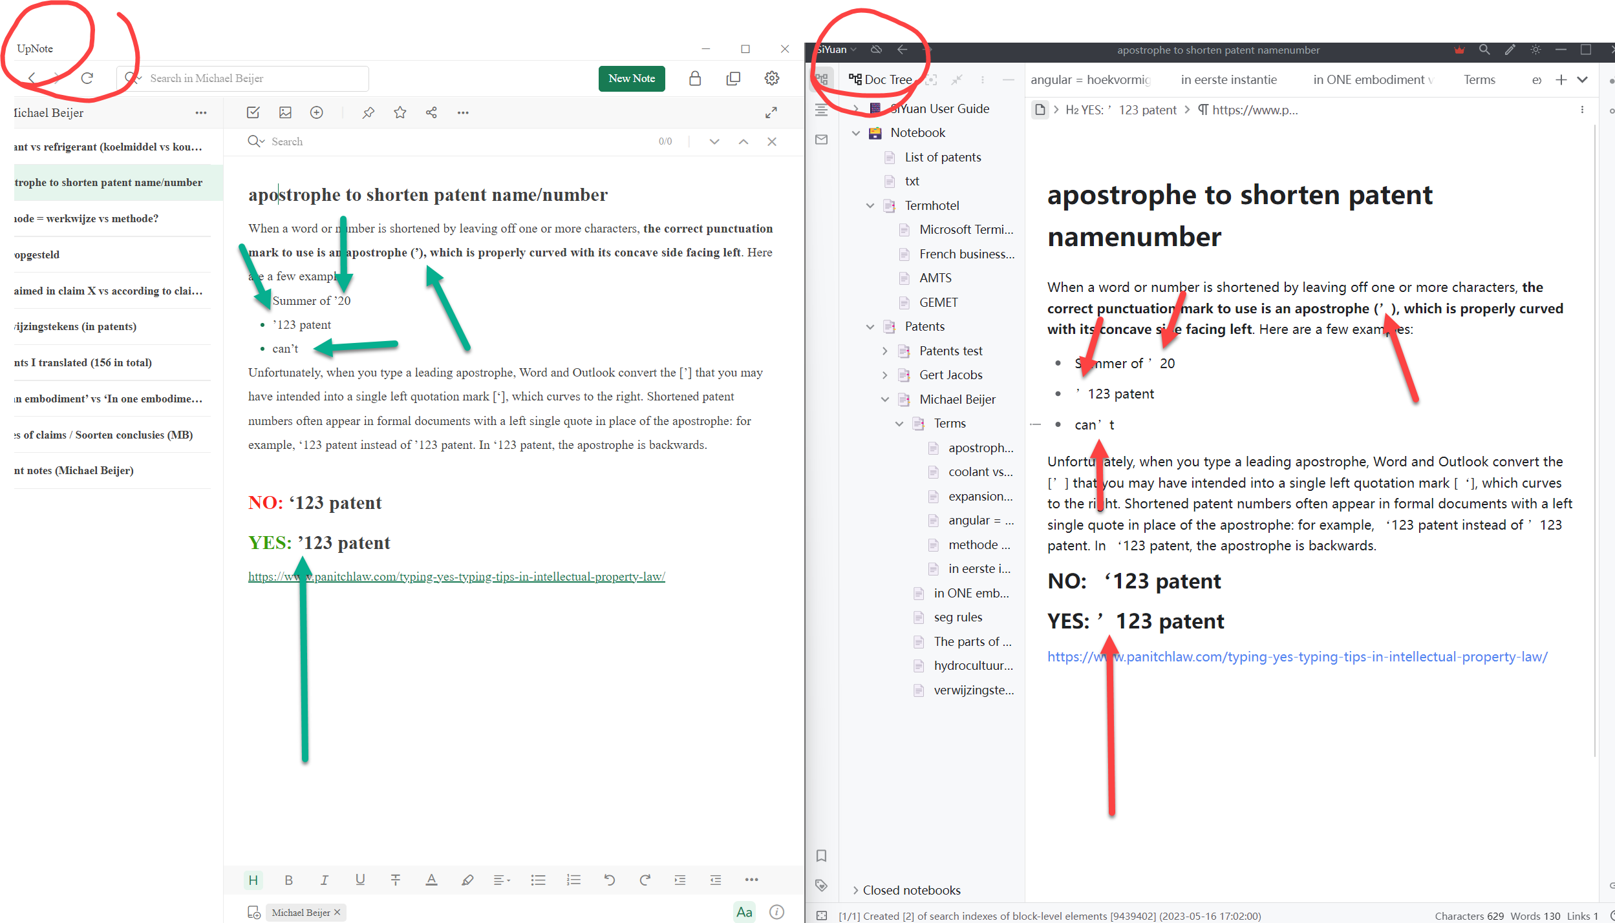Open UpNote settings gear

coord(771,78)
